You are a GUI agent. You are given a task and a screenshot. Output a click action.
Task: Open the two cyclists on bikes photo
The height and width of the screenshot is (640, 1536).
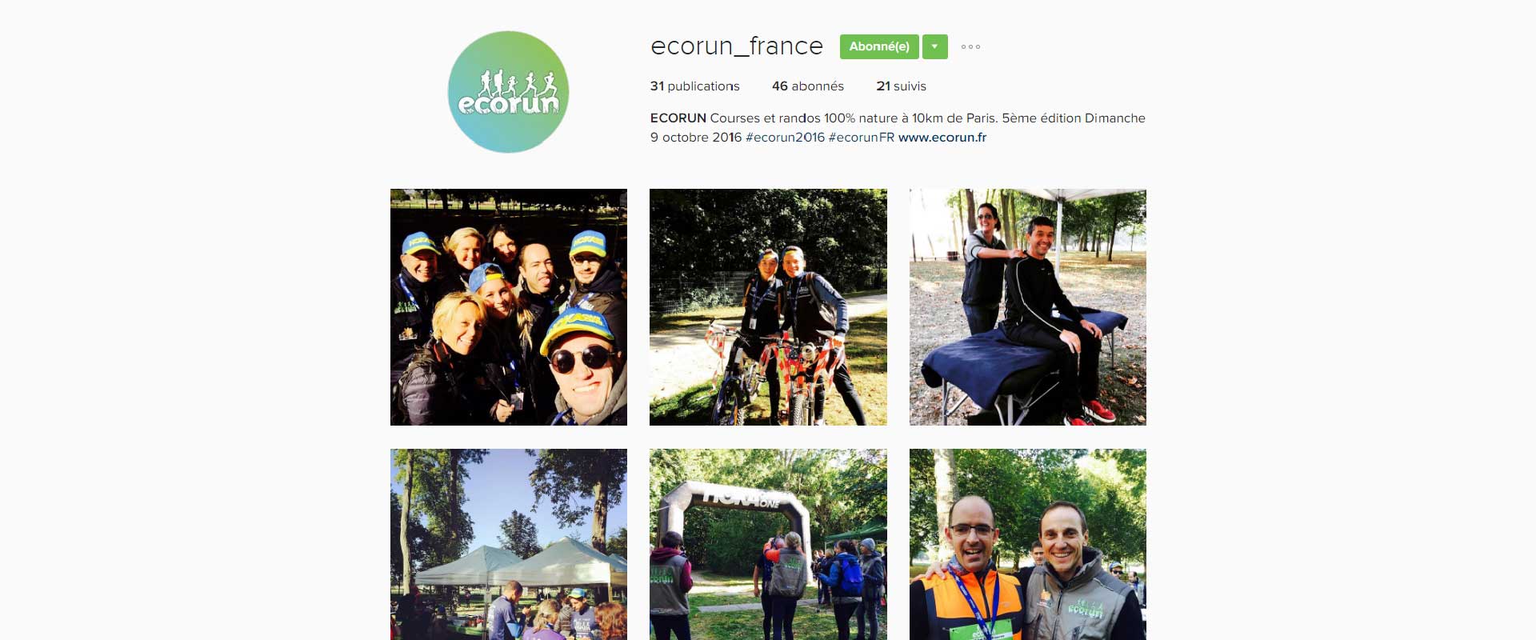tap(768, 307)
